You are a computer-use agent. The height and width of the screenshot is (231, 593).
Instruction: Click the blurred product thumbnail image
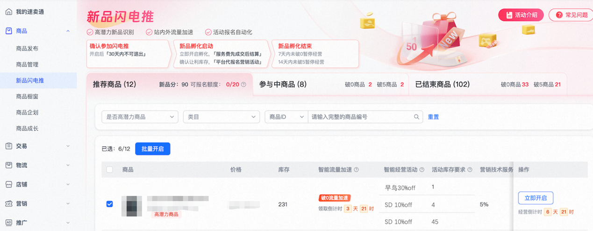132,205
